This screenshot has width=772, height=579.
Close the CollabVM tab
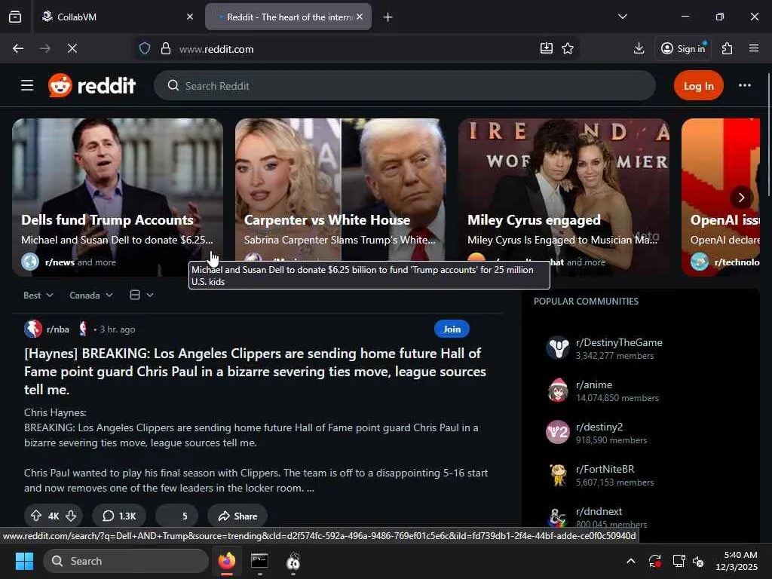click(190, 17)
